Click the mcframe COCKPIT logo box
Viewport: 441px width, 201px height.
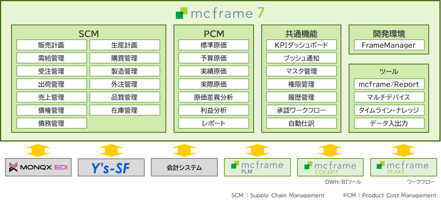[x=331, y=167]
